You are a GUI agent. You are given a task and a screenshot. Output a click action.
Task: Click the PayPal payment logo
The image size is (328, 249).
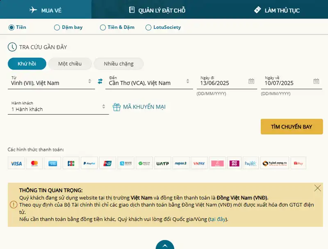[89, 163]
